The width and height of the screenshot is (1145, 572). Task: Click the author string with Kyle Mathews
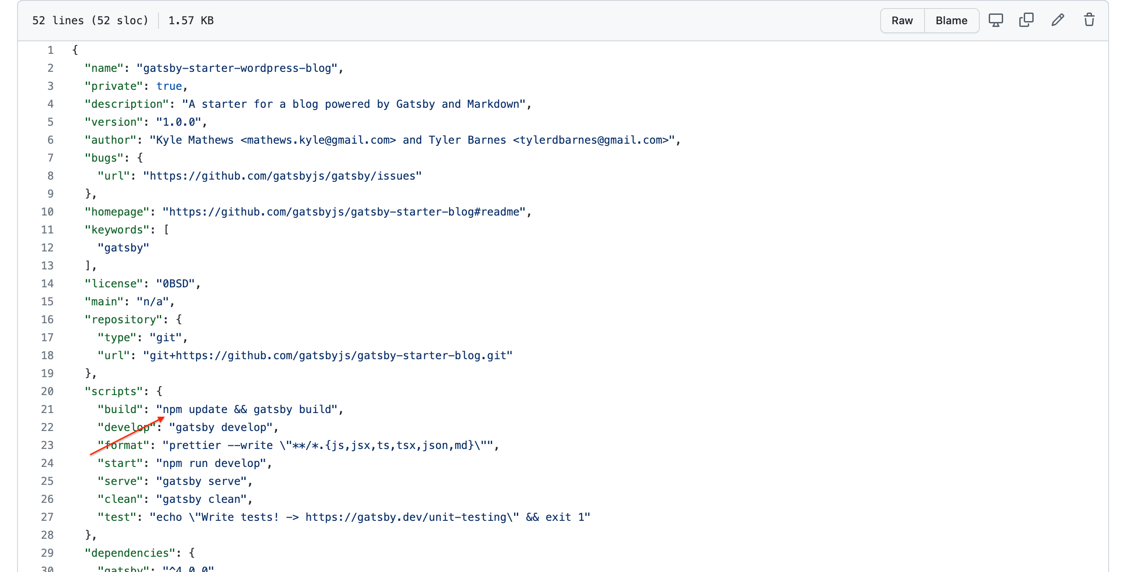(412, 140)
